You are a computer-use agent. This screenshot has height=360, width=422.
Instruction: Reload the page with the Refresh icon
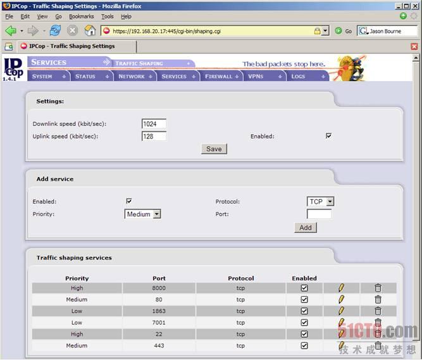55,30
